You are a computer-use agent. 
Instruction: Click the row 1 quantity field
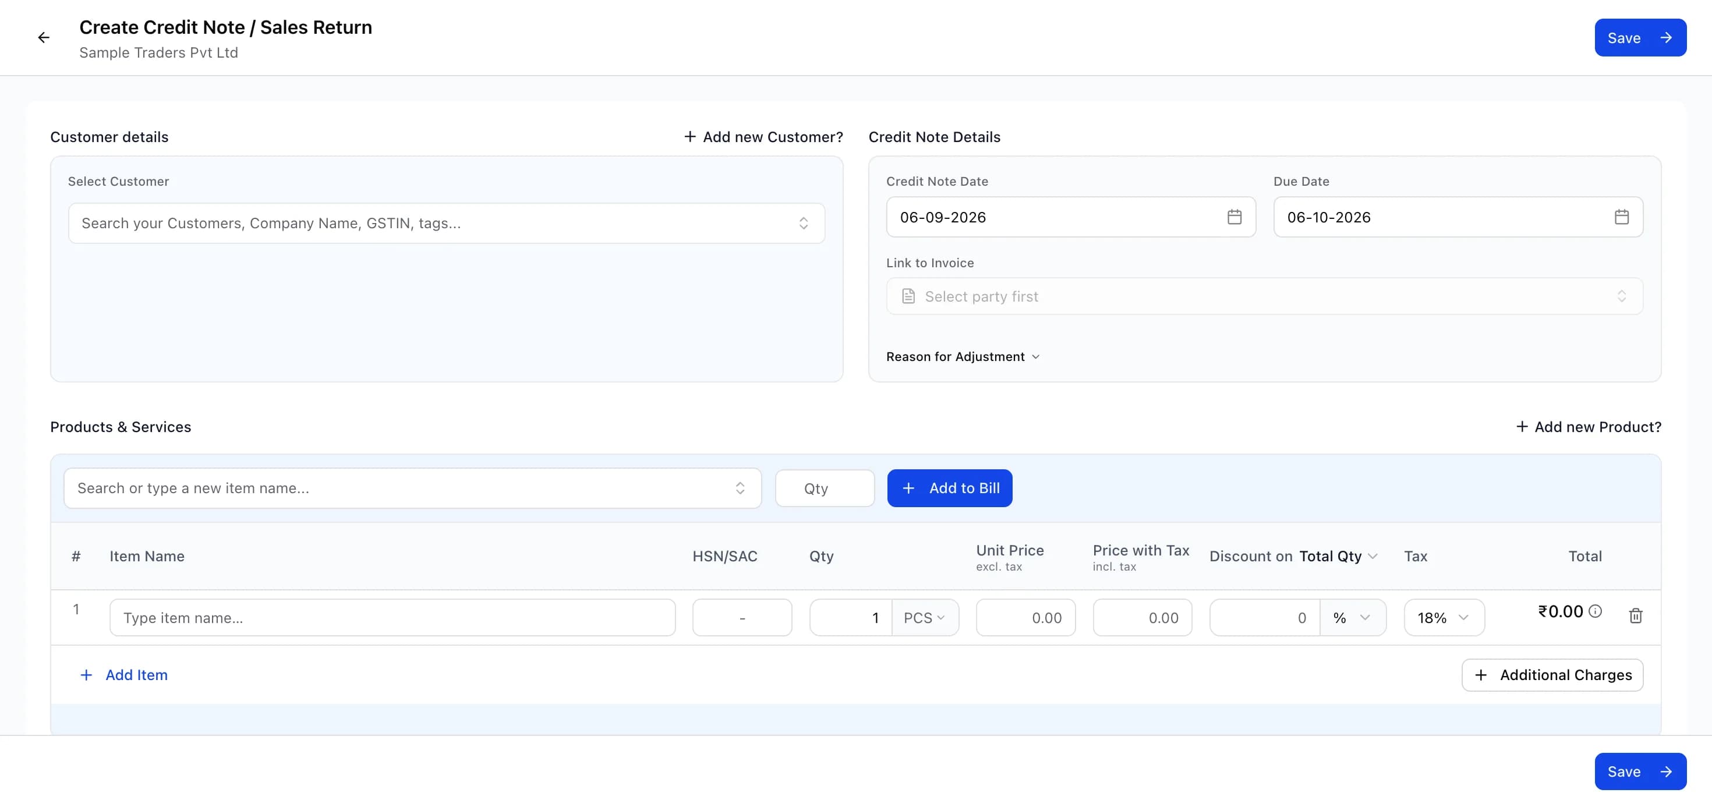coord(851,618)
